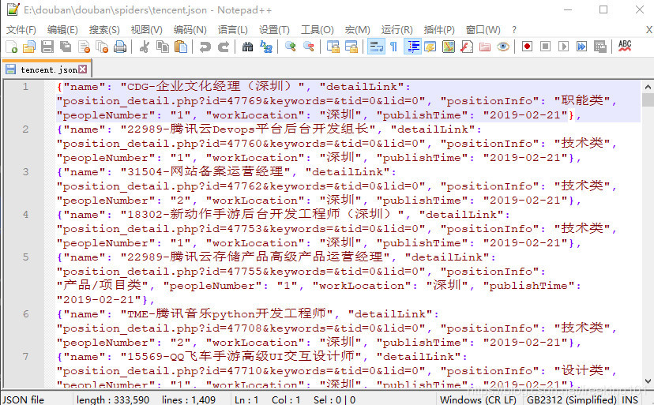Open the 语言(L) menu

tap(233, 30)
